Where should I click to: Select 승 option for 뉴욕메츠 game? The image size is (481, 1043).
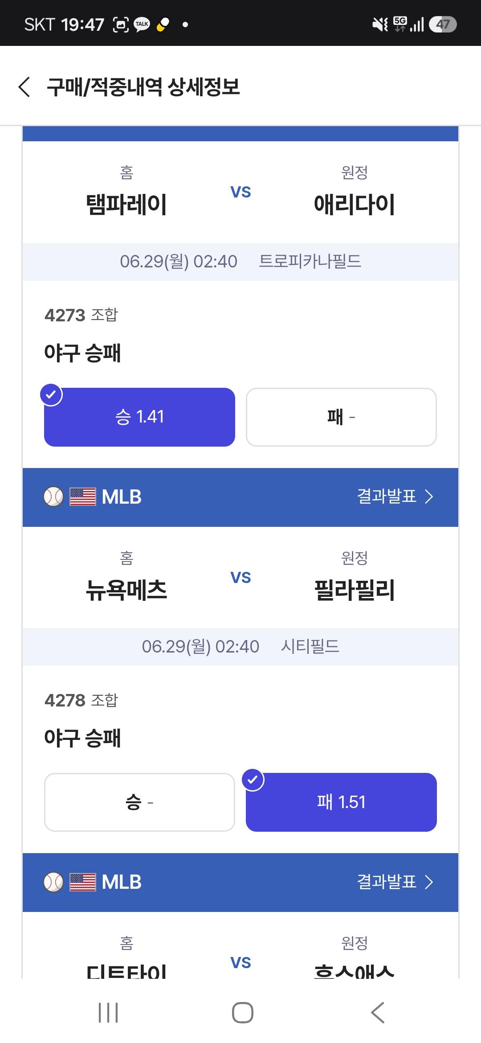[x=139, y=802]
